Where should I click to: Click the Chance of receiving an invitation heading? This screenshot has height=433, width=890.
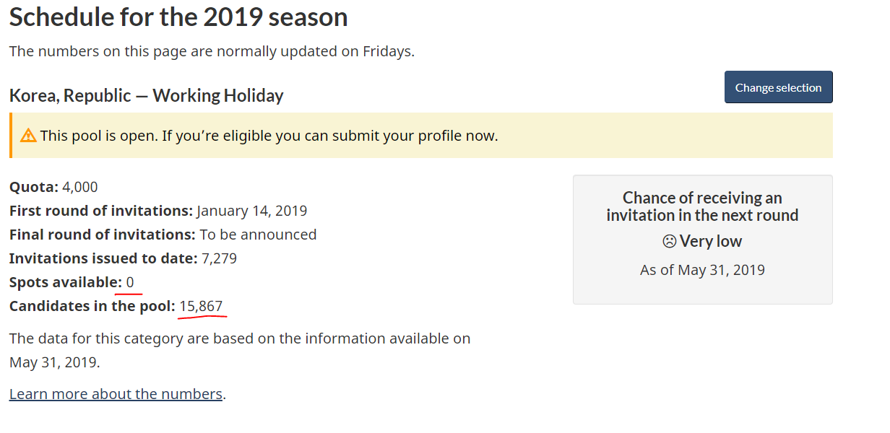pos(702,206)
